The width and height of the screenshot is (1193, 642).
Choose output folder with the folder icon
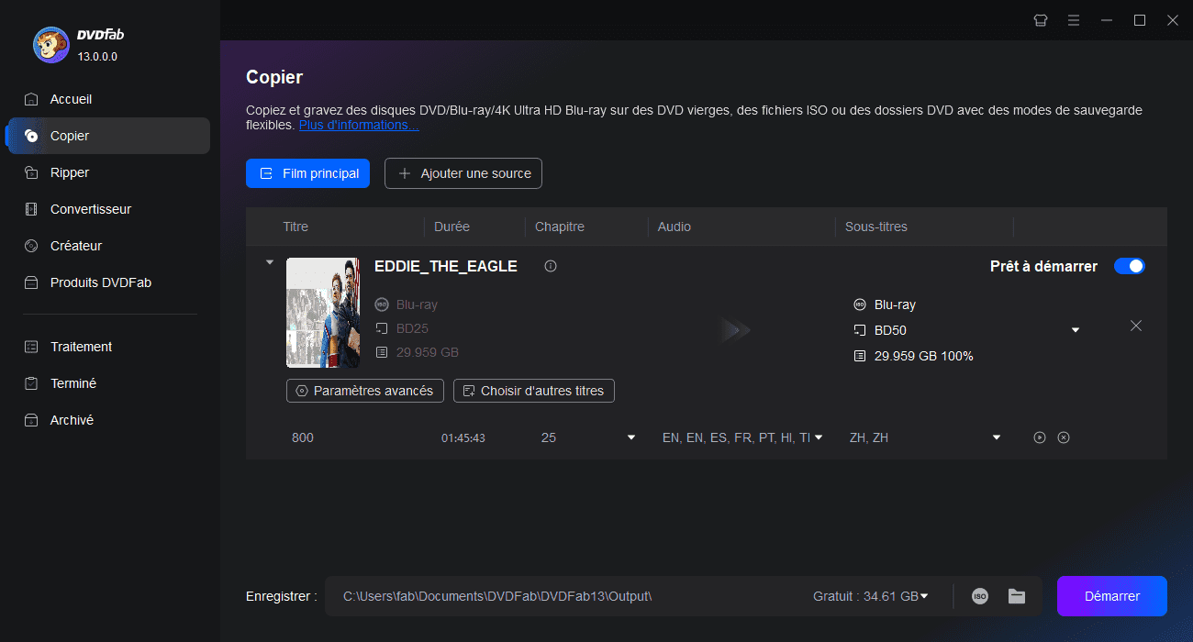tap(1017, 596)
